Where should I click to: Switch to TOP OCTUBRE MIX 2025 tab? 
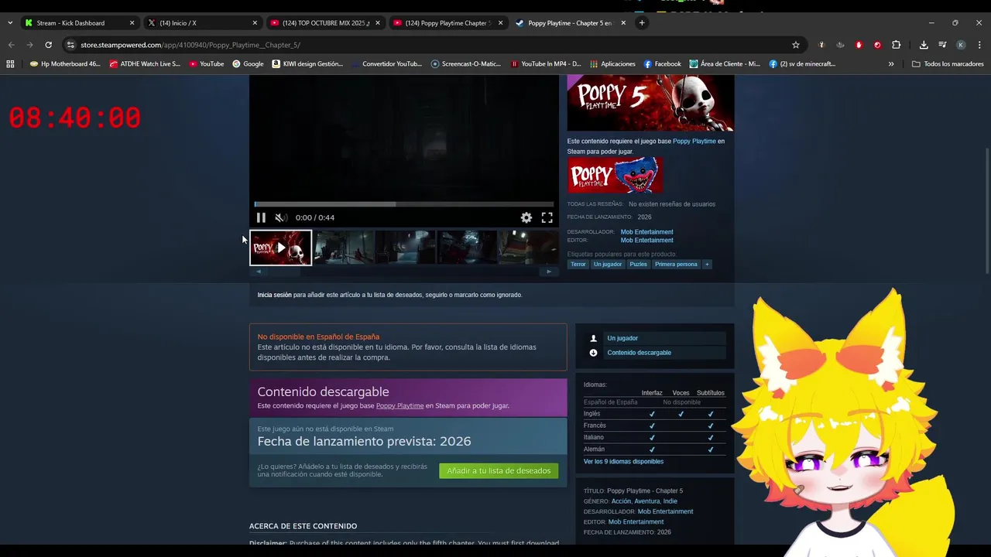[x=324, y=23]
